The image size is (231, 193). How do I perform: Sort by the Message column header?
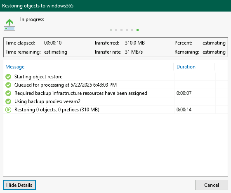coord(15,67)
